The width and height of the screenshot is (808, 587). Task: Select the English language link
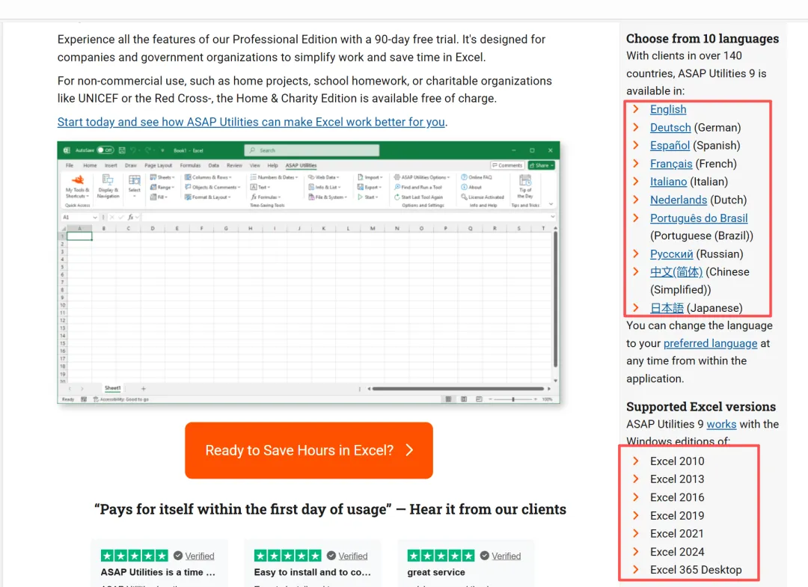(668, 109)
